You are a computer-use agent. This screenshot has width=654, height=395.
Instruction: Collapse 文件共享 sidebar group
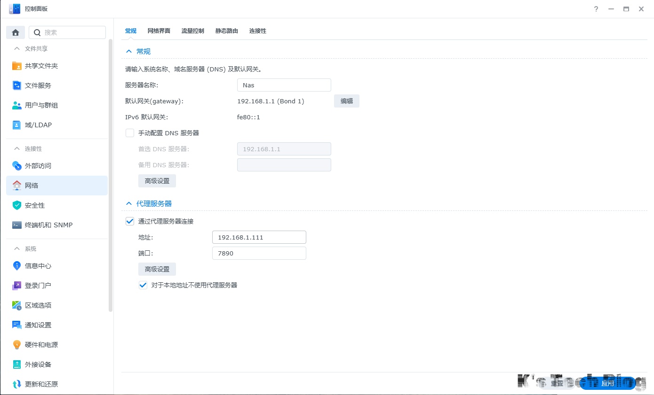coord(17,48)
